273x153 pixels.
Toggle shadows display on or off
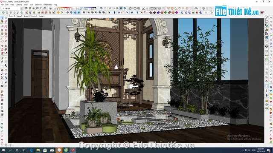50,8
